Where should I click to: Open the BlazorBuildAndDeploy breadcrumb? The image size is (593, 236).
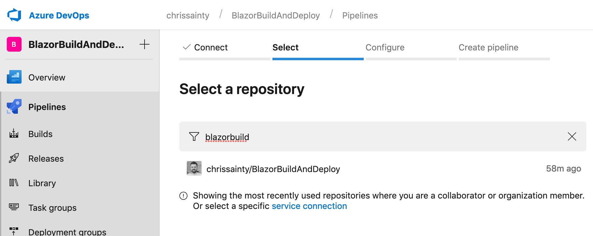(276, 15)
